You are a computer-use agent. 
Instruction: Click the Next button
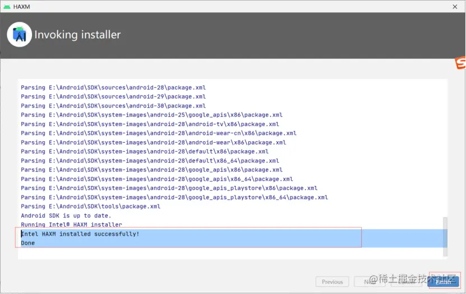click(x=370, y=282)
